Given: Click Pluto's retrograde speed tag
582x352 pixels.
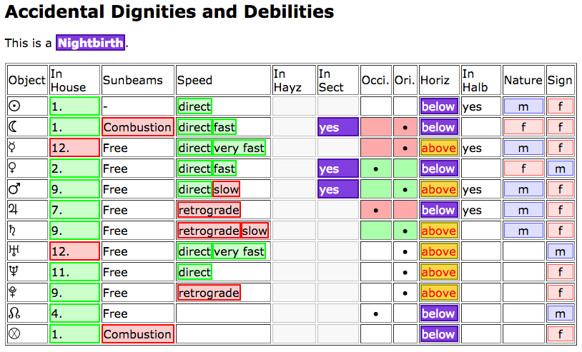Looking at the screenshot, I should coord(209,293).
